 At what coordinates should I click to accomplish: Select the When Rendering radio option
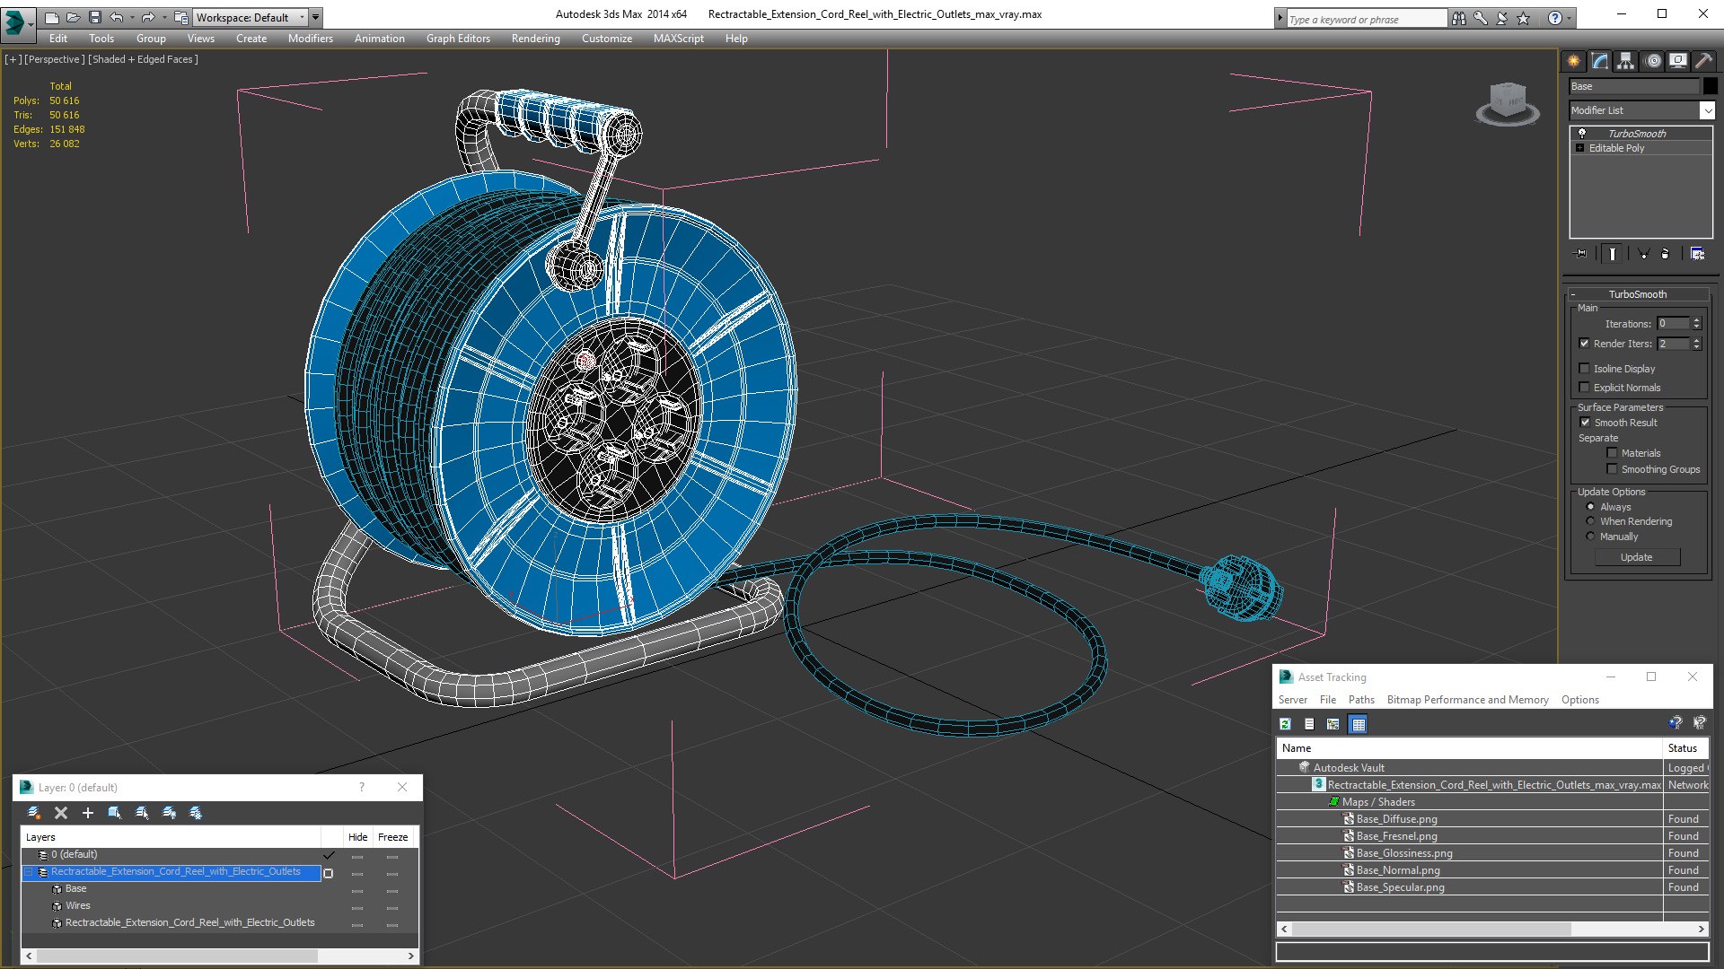pyautogui.click(x=1590, y=521)
